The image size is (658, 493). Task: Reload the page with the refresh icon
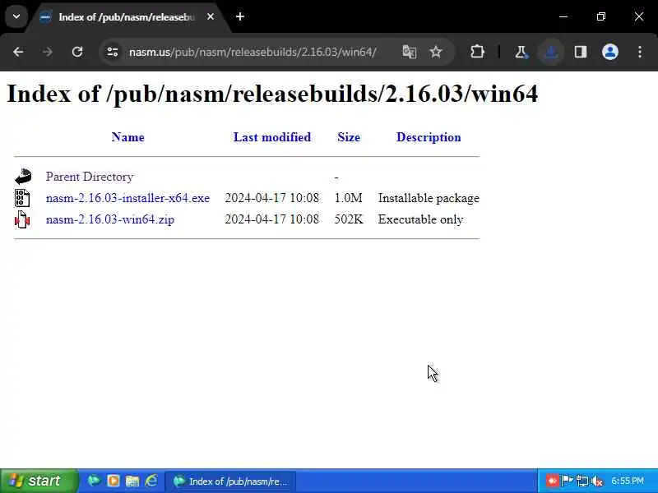[x=77, y=52]
